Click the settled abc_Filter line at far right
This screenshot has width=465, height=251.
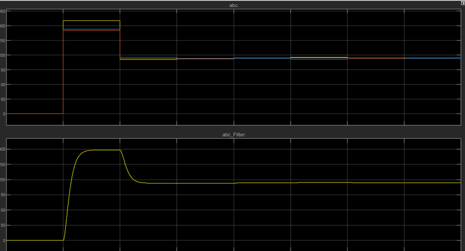coord(436,183)
